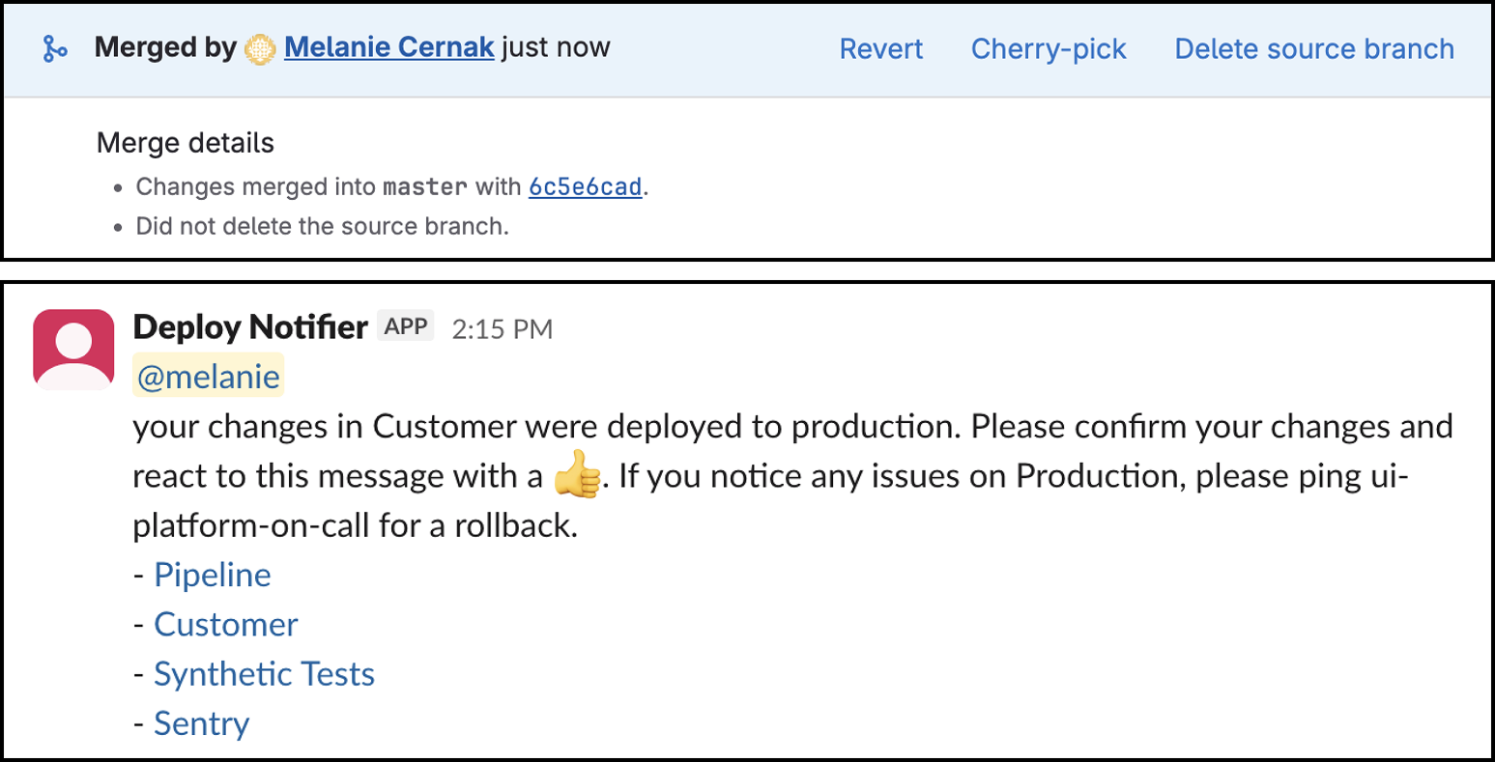Click the thumbs up emoji

[x=578, y=477]
